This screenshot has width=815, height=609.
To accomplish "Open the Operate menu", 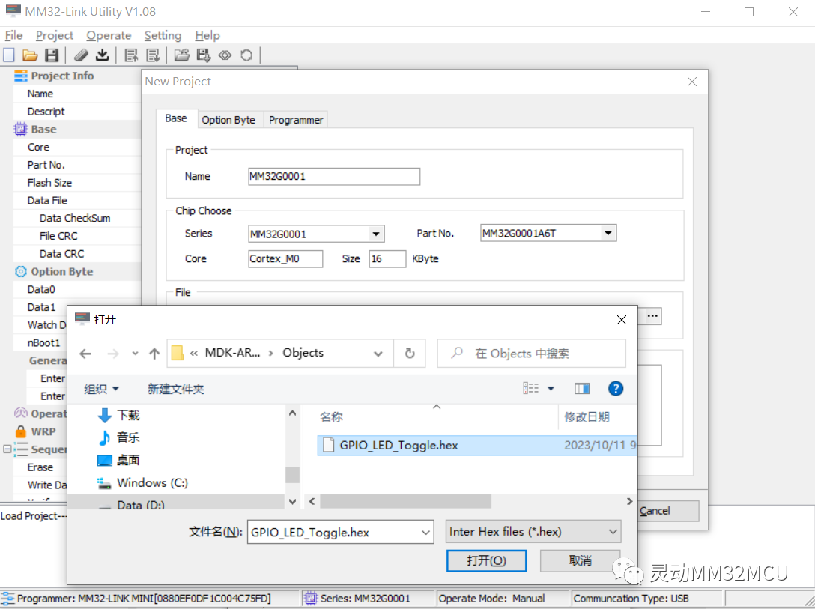I will [x=109, y=35].
